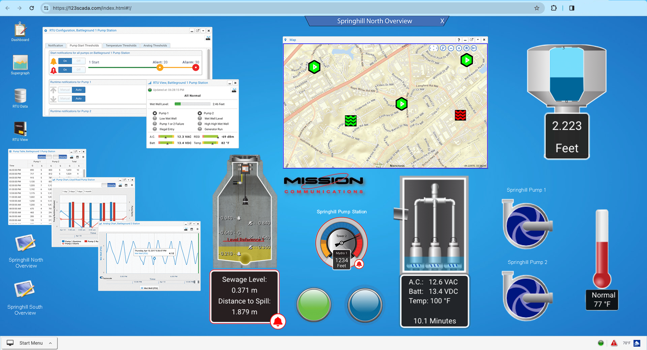Open Map window dropdown arrow

click(x=478, y=40)
